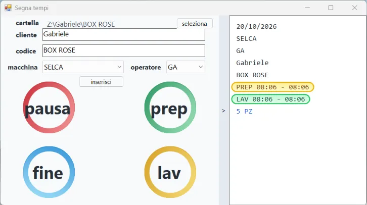The image size is (367, 205).
Task: Click the codice label
Action: click(x=26, y=51)
